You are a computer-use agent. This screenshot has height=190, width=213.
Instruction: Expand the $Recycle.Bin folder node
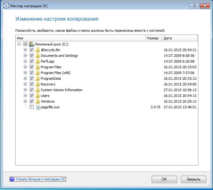pos(25,50)
